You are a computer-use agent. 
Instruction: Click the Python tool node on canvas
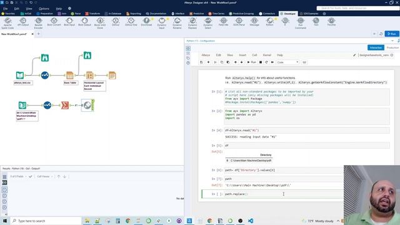87,105
